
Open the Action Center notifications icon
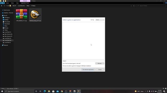(x=164, y=91)
